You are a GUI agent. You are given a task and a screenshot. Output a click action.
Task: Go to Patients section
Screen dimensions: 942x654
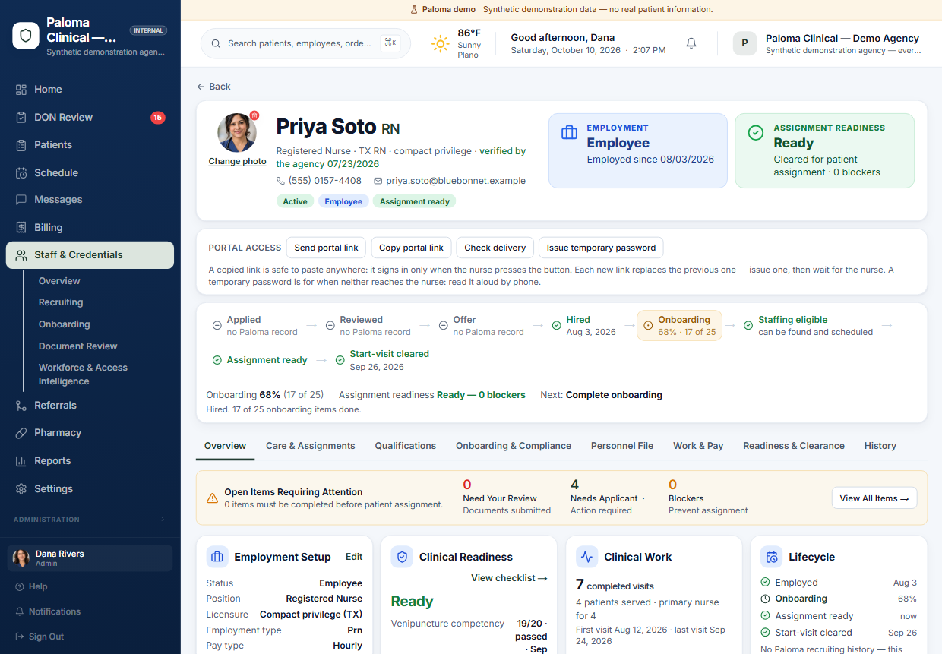click(x=90, y=145)
